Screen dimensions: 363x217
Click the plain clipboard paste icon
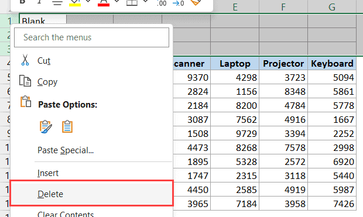(67, 126)
